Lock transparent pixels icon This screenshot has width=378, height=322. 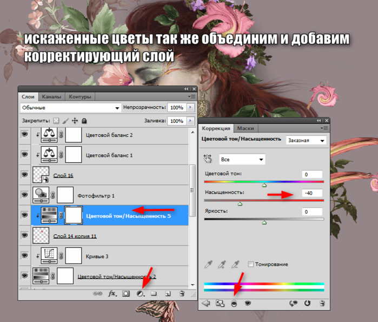pos(56,120)
